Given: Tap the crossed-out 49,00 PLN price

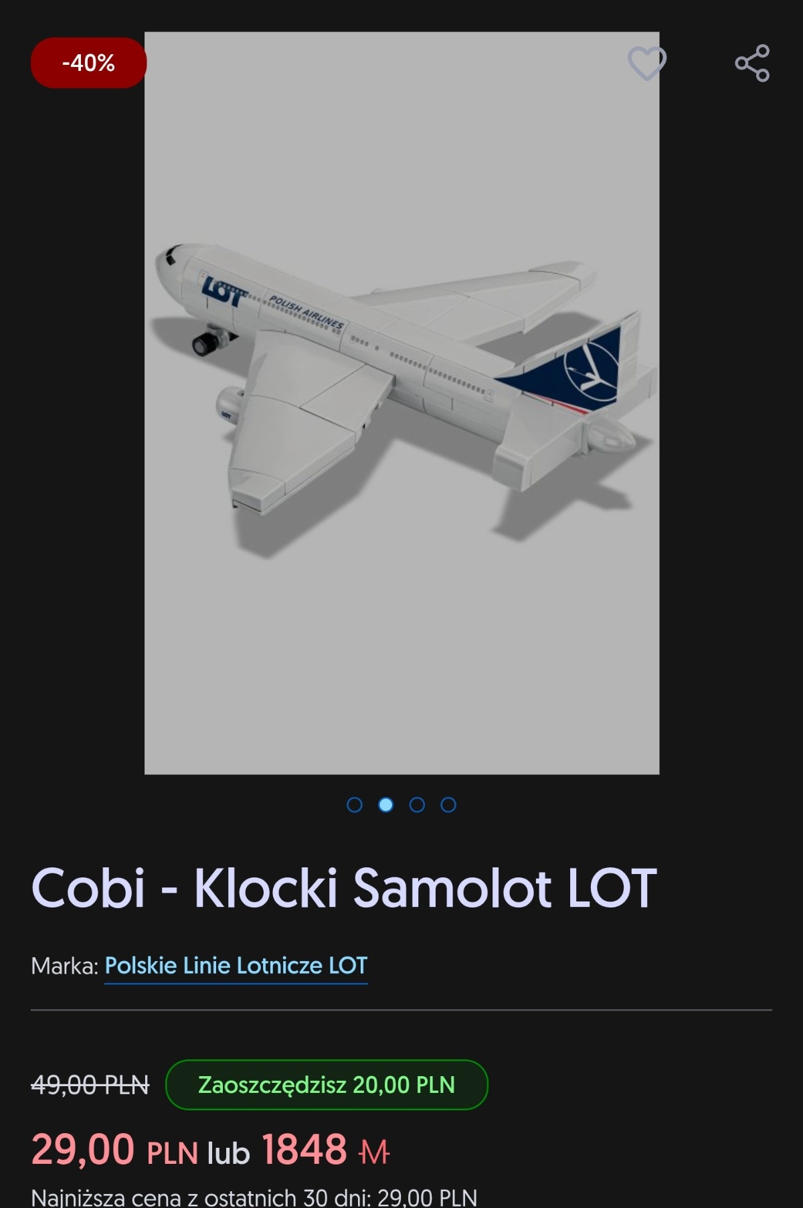Looking at the screenshot, I should point(90,1085).
